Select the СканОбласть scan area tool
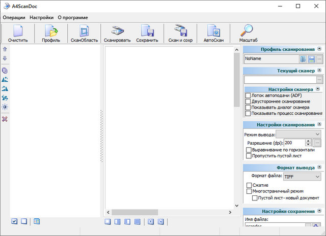326x236 pixels. click(x=84, y=31)
